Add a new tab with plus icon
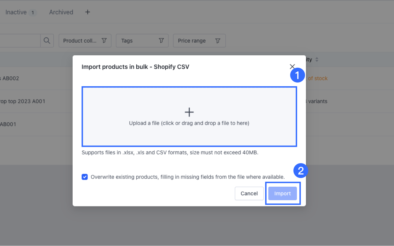394x246 pixels. pyautogui.click(x=88, y=12)
